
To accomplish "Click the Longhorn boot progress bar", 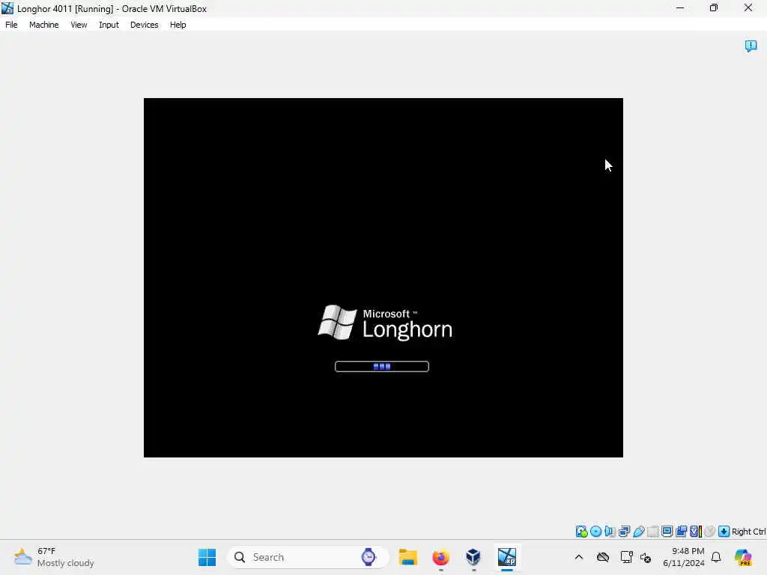I will point(382,367).
